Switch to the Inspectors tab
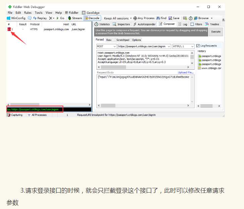 121,24
